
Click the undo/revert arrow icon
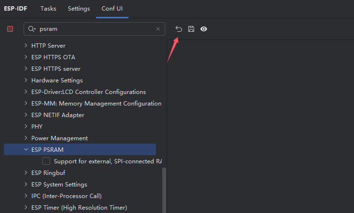pyautogui.click(x=179, y=29)
